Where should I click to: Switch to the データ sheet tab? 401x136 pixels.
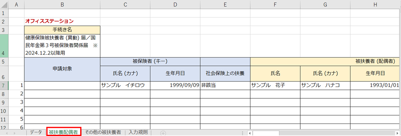36,132
